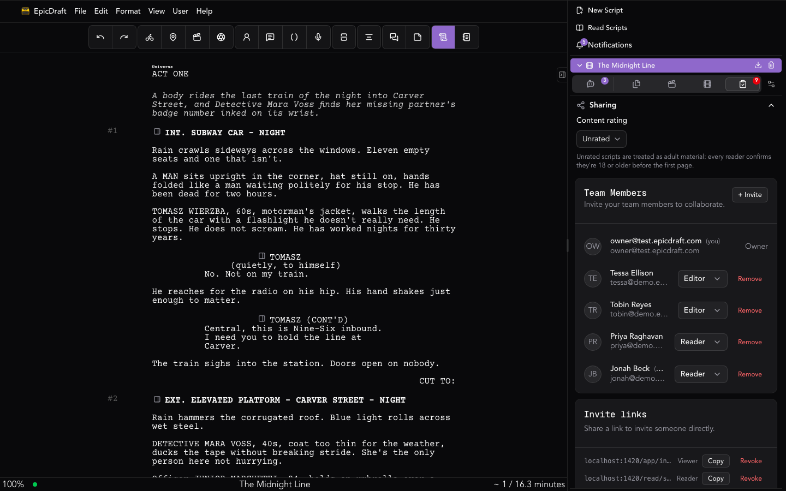Click the blank page note icon
This screenshot has width=786, height=491.
[418, 37]
